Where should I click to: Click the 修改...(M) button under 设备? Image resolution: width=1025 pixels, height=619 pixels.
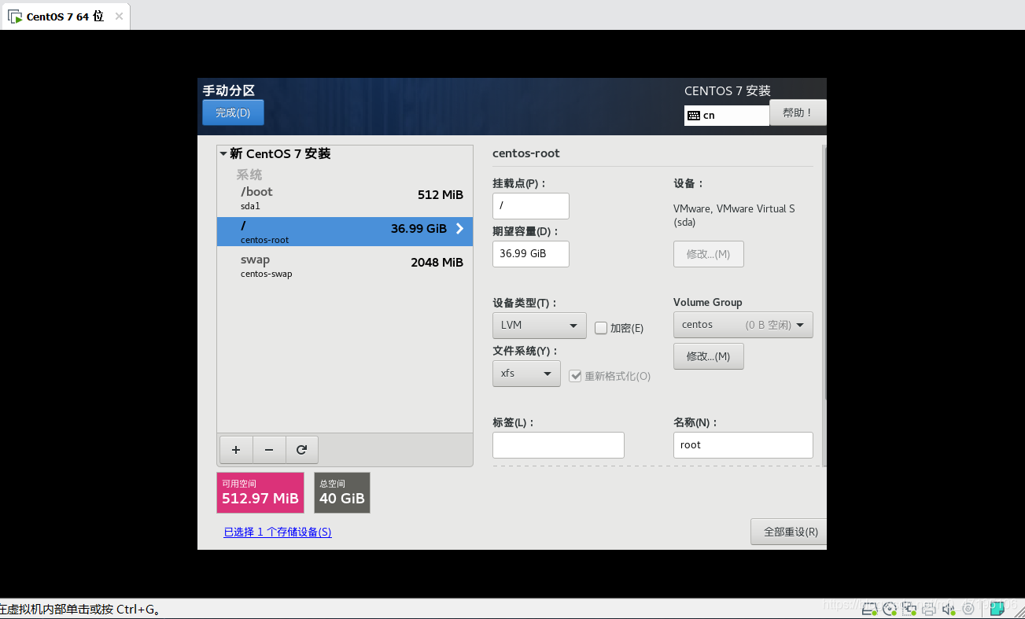click(x=708, y=254)
